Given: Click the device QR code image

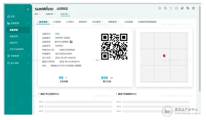Looking at the screenshot, I should (114, 47).
